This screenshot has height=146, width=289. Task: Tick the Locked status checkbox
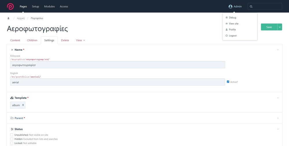click(12, 143)
